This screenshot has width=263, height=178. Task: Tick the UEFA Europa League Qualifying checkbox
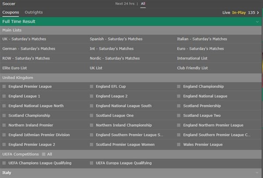pyautogui.click(x=92, y=163)
